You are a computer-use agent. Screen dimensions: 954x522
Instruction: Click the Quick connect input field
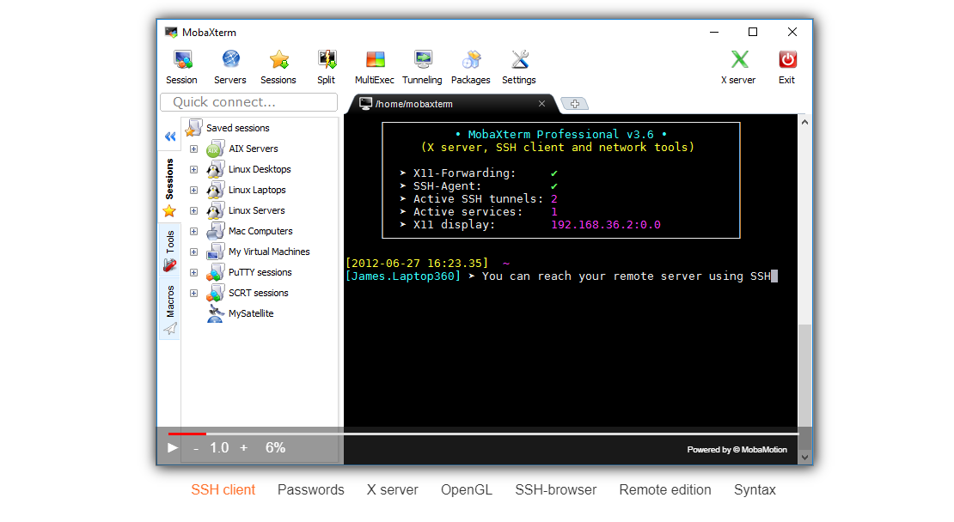(248, 101)
